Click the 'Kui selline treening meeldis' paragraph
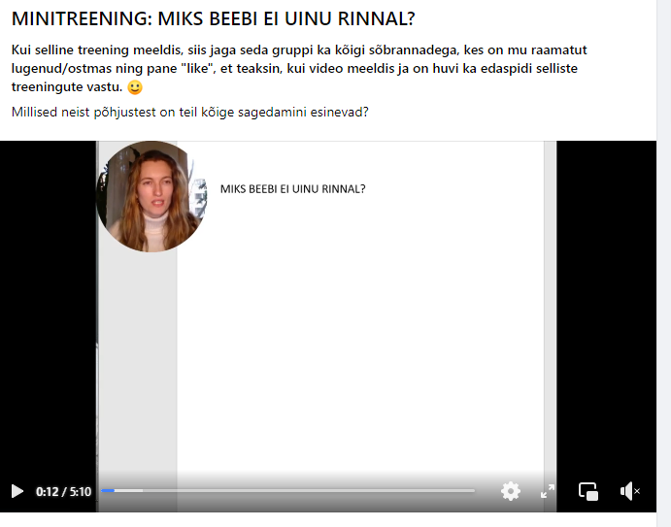 (x=299, y=69)
